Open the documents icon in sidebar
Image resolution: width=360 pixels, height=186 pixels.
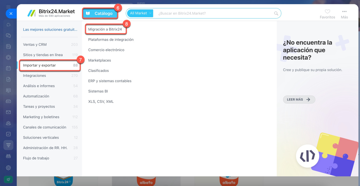click(x=8, y=79)
